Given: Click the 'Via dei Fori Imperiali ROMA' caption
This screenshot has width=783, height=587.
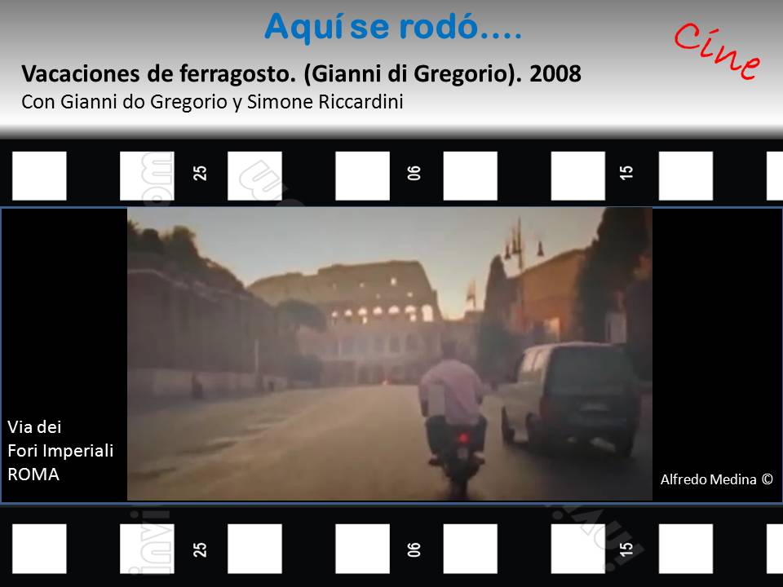Looking at the screenshot, I should 60,450.
